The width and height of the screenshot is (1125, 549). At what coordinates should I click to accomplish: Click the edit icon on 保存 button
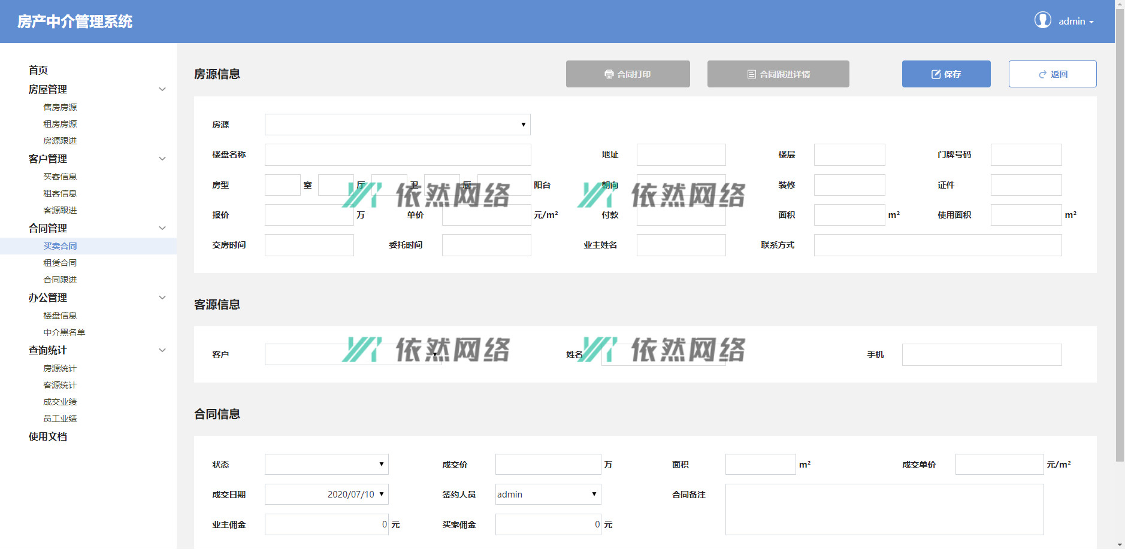click(936, 74)
